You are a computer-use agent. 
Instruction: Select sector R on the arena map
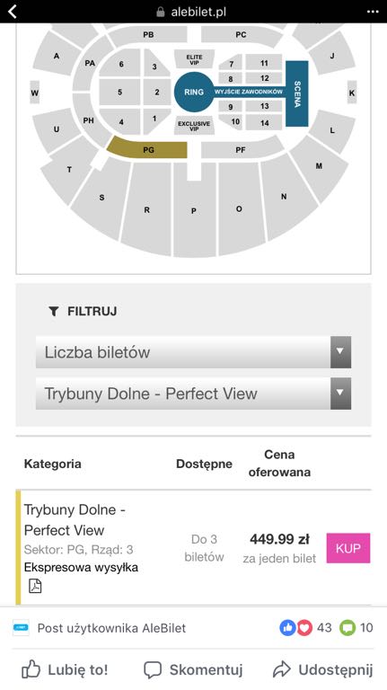[x=146, y=209]
